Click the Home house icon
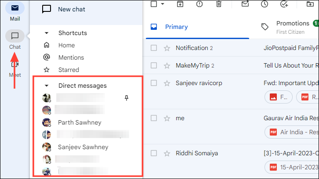Viewport: 319px width, 179px height. (x=47, y=45)
